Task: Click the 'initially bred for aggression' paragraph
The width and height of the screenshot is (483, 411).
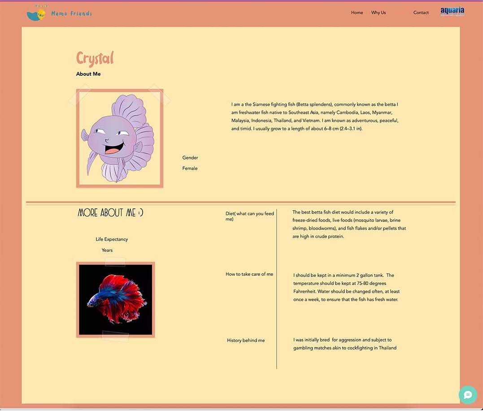Action: tap(345, 344)
